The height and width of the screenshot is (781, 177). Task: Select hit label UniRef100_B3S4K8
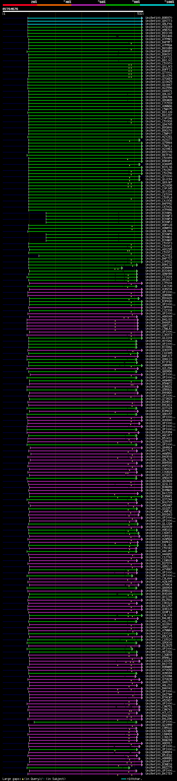point(159,271)
